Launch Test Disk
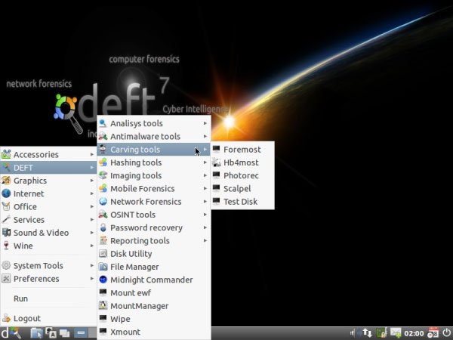This screenshot has height=340, width=453. click(x=242, y=201)
